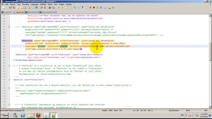Launch PowerShell from the taskbar

tap(23, 115)
